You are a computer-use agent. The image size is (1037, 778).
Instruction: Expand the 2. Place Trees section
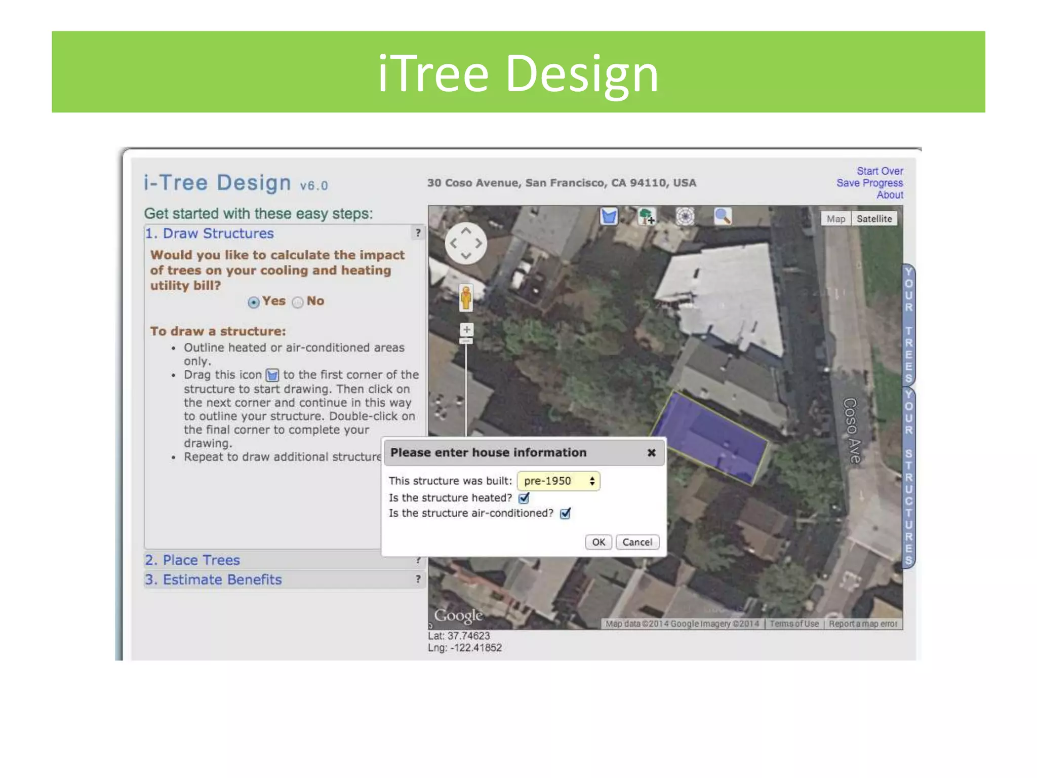(x=285, y=560)
